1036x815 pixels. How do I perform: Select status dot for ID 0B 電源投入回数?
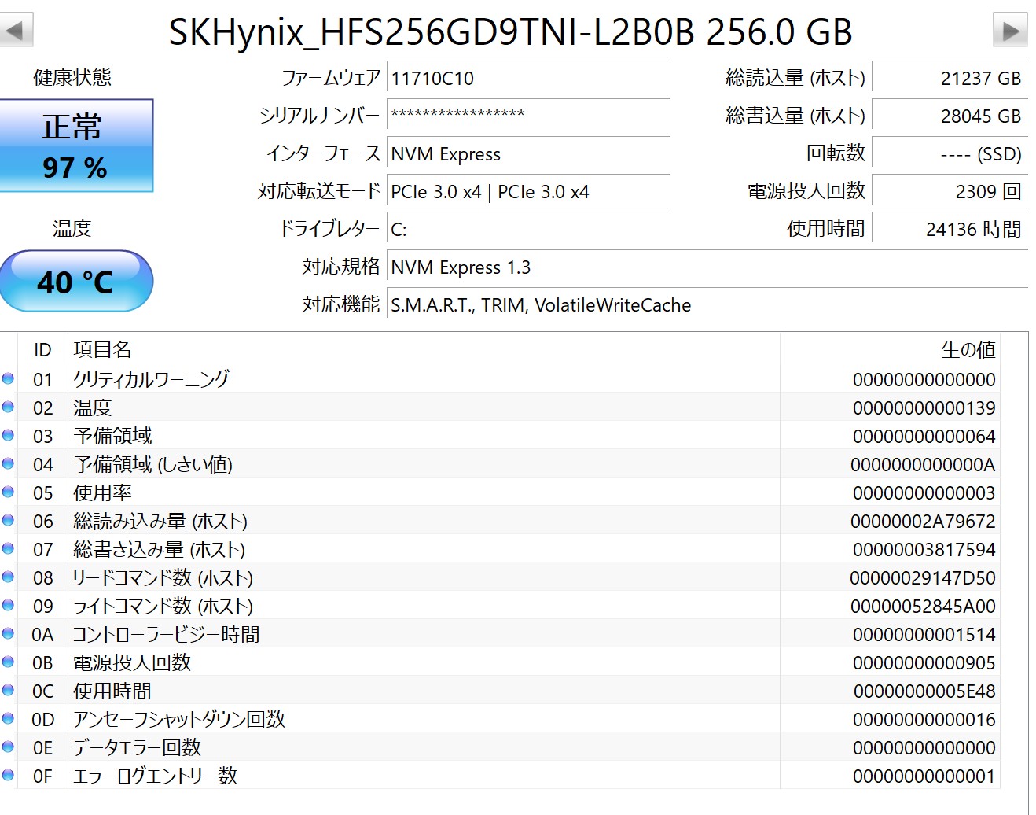click(8, 662)
